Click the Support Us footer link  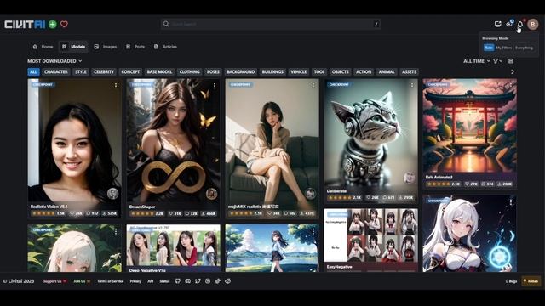click(54, 281)
